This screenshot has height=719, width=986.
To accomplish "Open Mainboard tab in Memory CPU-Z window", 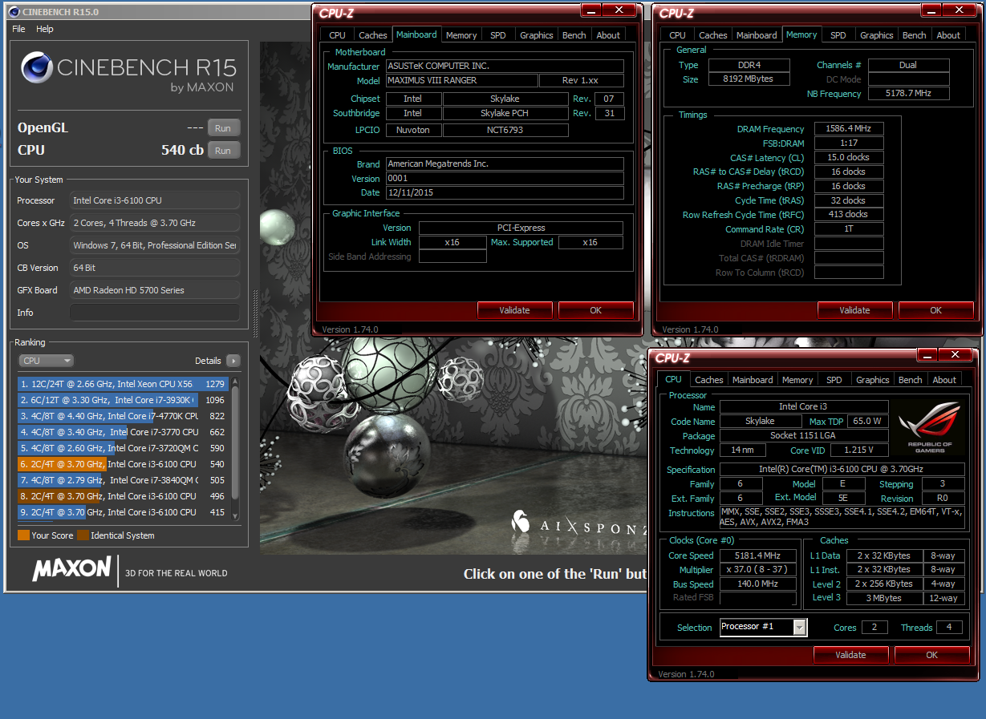I will pos(757,35).
